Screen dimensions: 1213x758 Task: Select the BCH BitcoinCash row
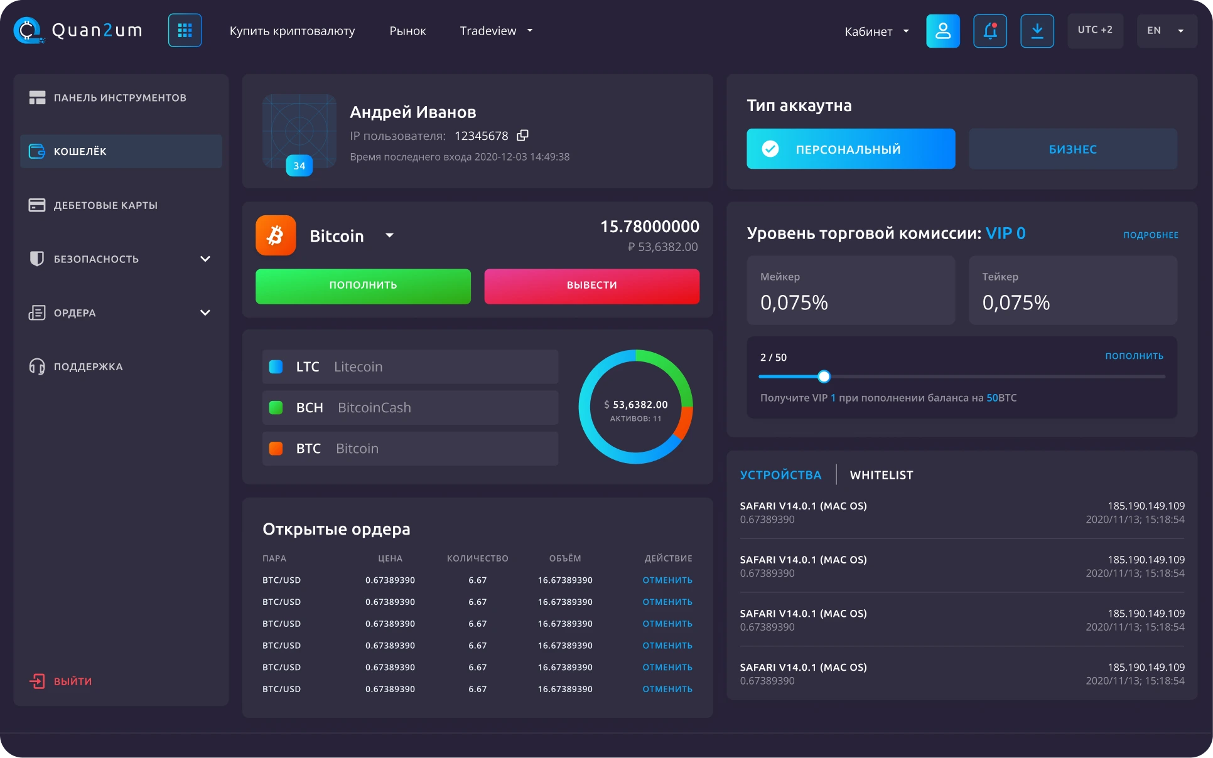[410, 407]
